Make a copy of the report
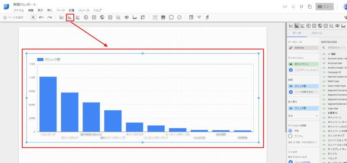Image resolution: width=347 pixels, height=163 pixels. tap(310, 6)
